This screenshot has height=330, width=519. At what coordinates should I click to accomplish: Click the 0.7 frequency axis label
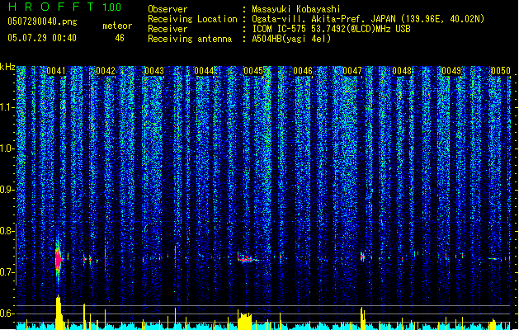7,272
